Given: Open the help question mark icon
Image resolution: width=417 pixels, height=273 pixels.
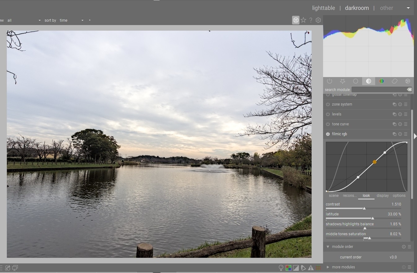Looking at the screenshot, I should tap(311, 20).
